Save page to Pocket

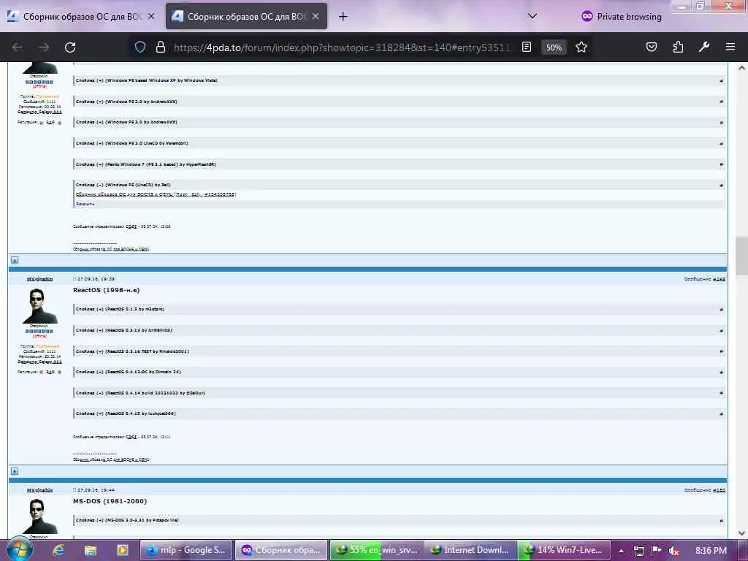(652, 47)
